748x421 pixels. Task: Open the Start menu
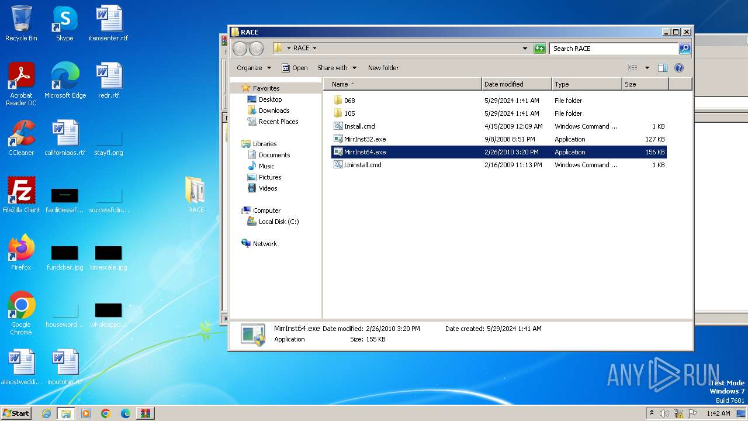[16, 413]
